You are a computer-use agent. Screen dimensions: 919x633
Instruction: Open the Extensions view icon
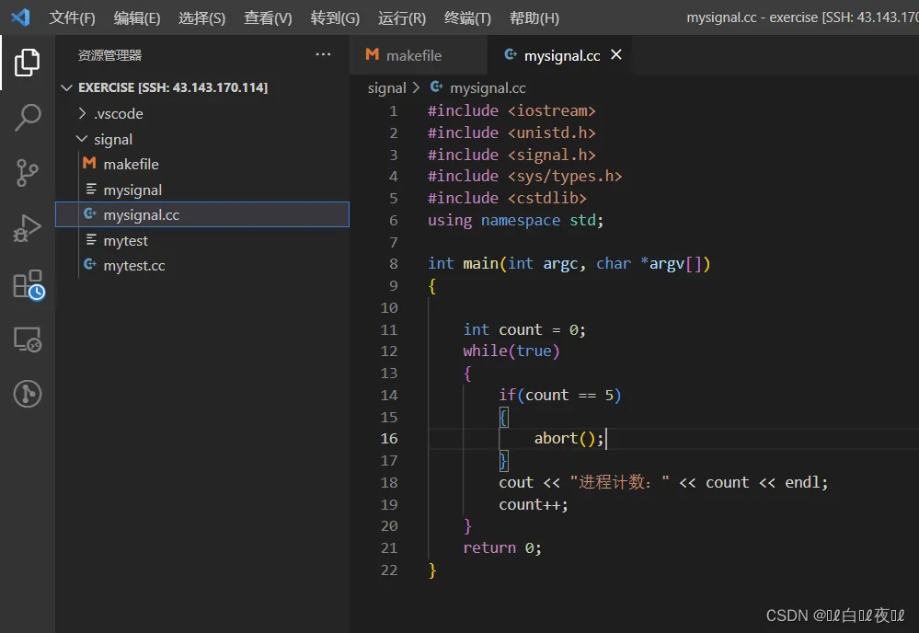point(29,285)
